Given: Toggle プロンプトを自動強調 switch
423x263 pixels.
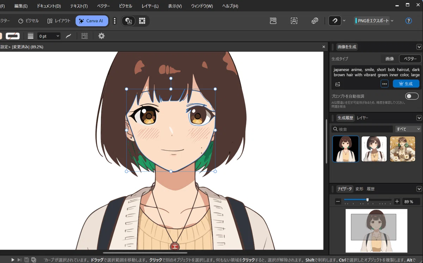Looking at the screenshot, I should [412, 96].
